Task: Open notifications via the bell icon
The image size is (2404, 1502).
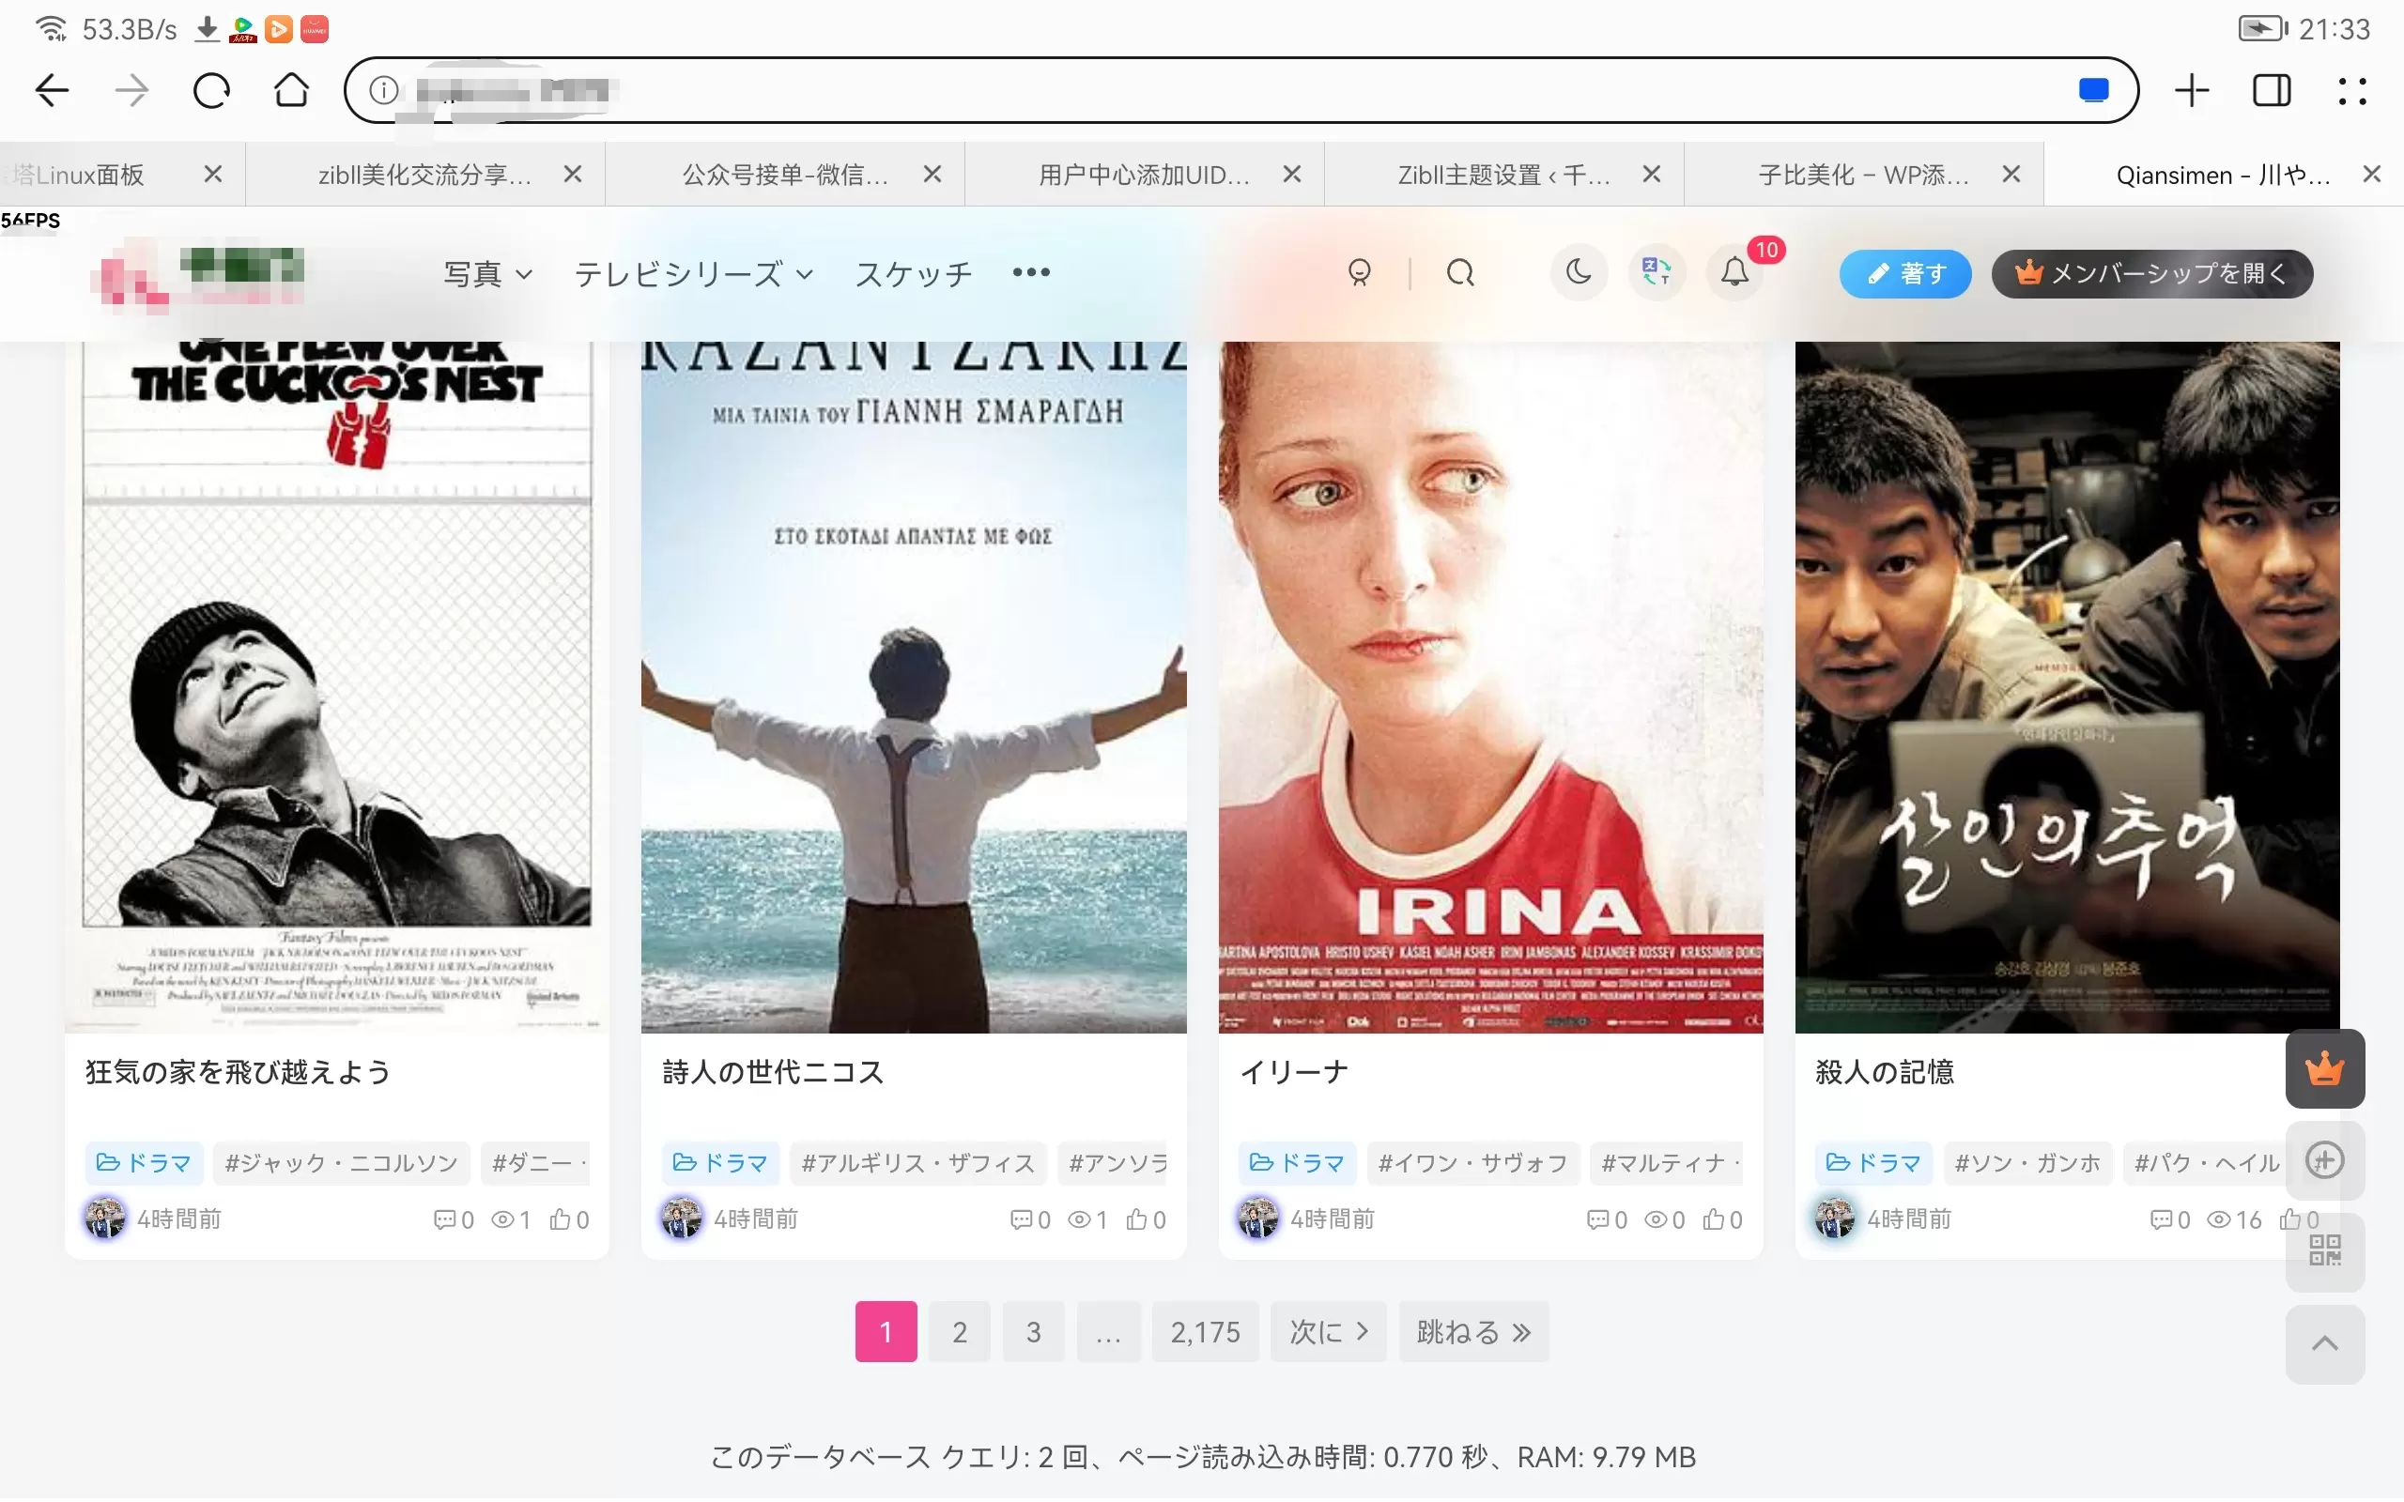Action: [x=1734, y=272]
